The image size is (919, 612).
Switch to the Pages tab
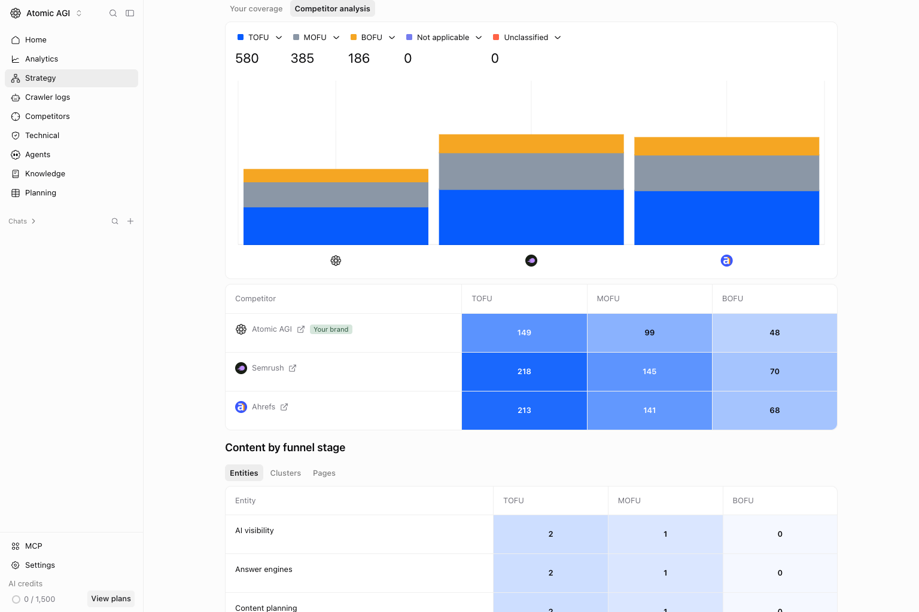point(324,473)
